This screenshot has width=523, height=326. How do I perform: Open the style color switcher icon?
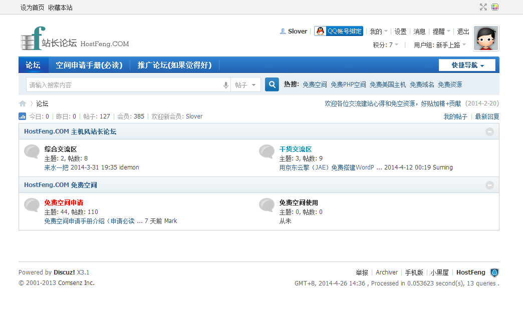(495, 7)
